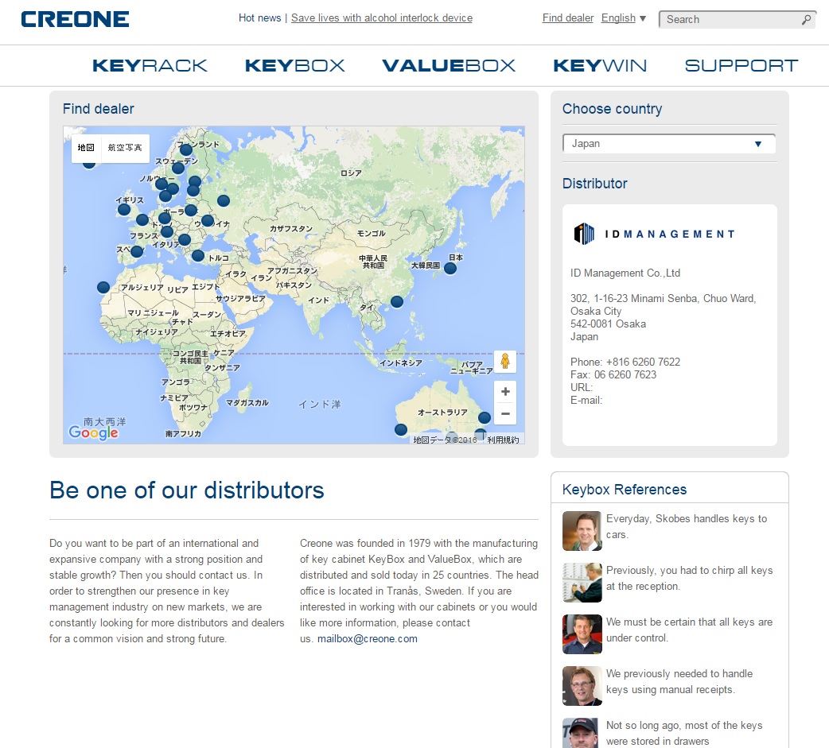829x748 pixels.
Task: Switch map to 地図 view
Action: coord(86,147)
